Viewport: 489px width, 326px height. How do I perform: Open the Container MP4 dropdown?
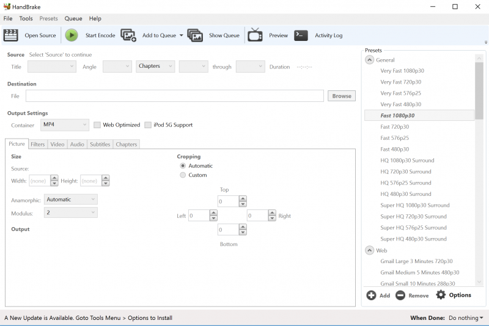pos(65,125)
